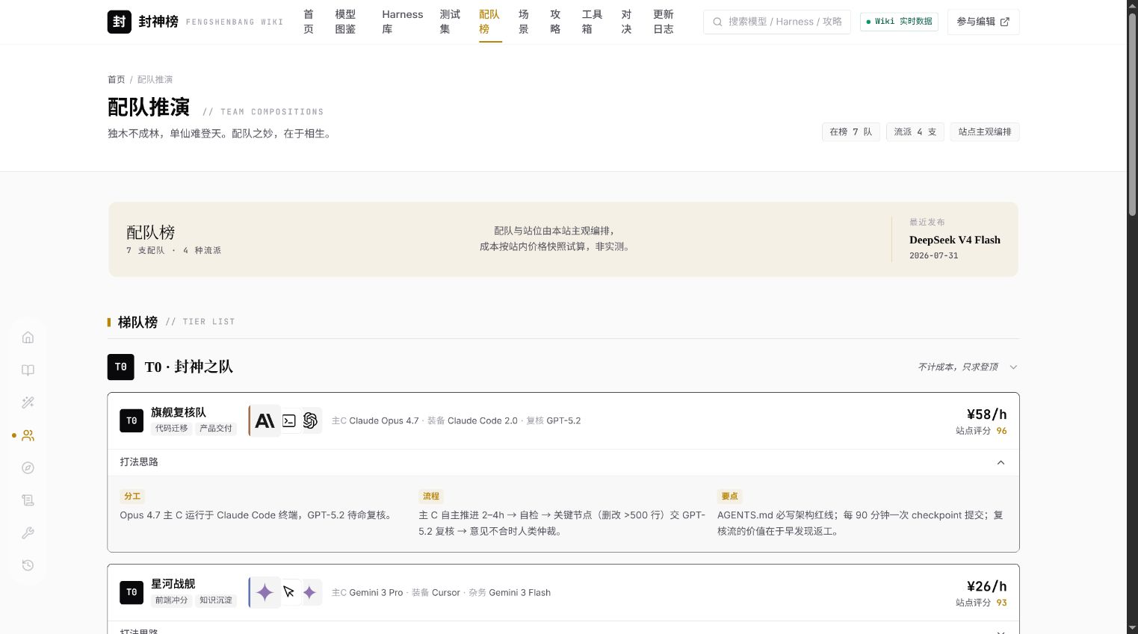Open the home icon in the side rail

[x=28, y=338]
